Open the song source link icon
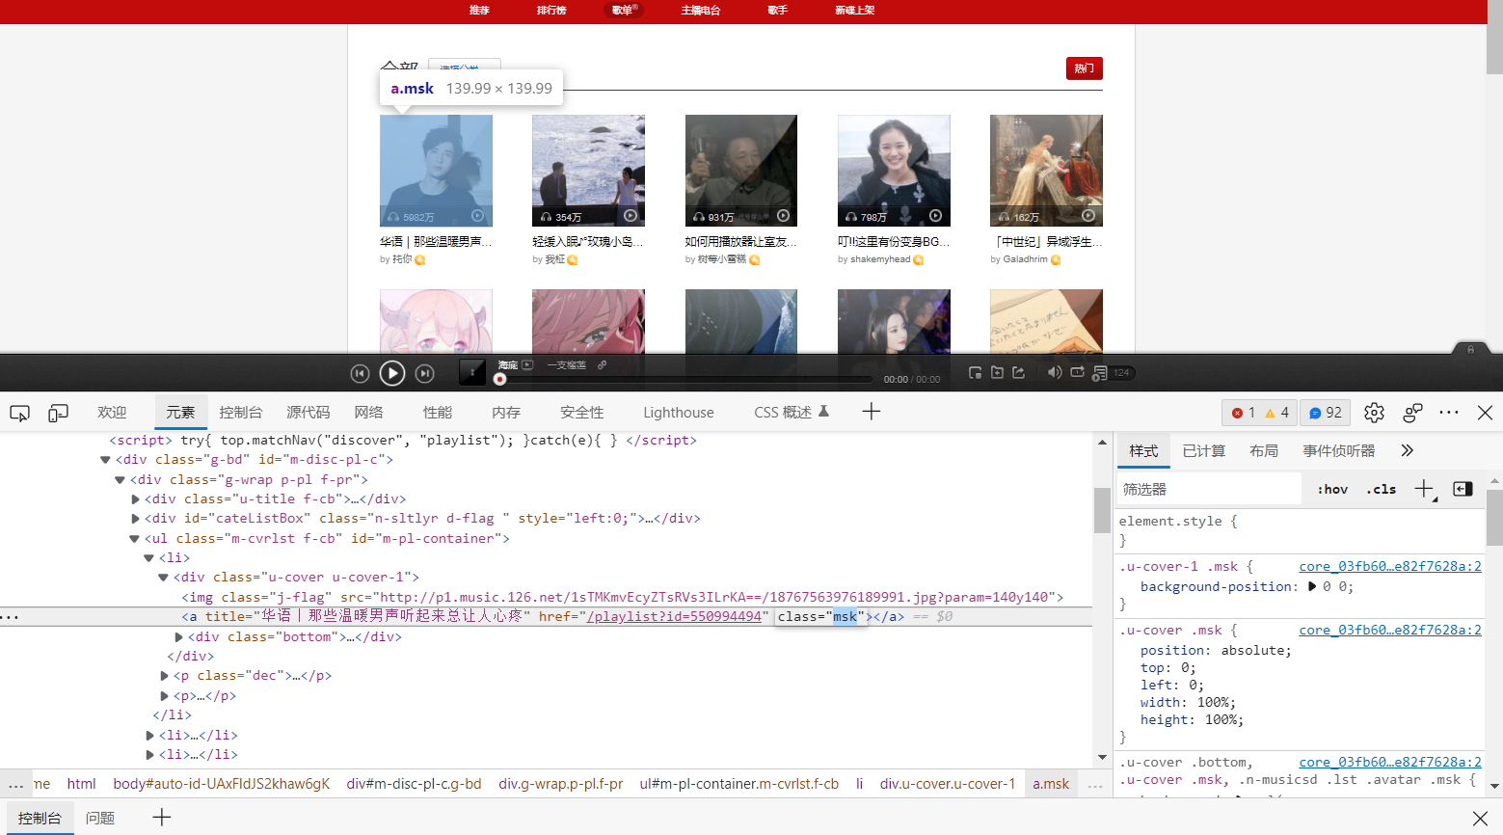The width and height of the screenshot is (1503, 835). point(602,364)
